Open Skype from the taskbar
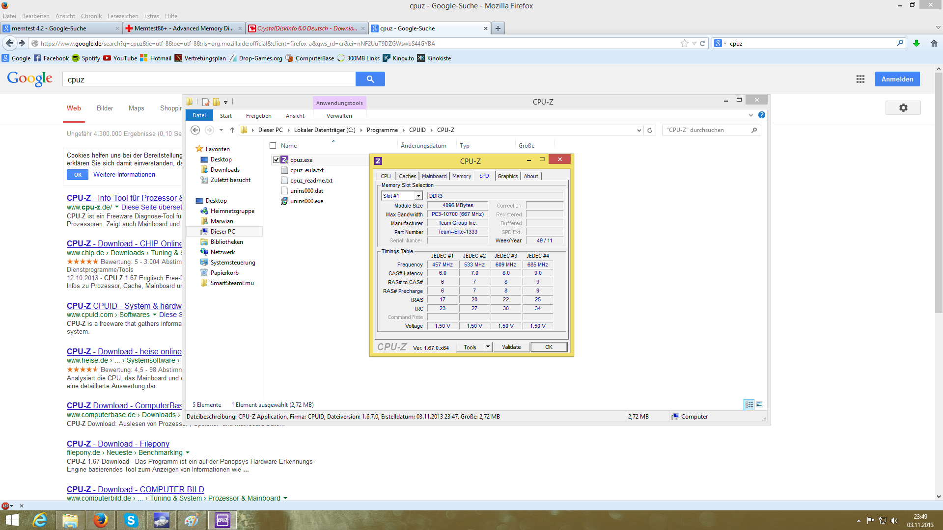Screen dimensions: 943x530 pyautogui.click(x=131, y=520)
